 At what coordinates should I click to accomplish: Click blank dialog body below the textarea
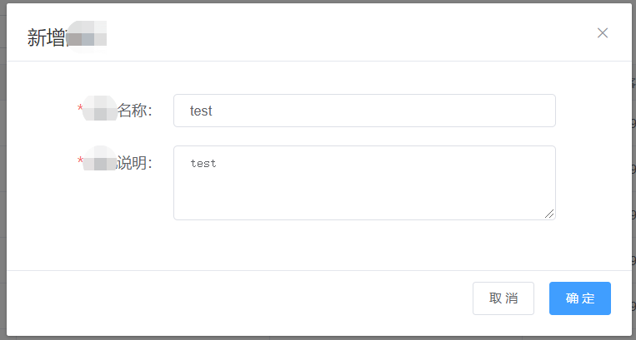click(x=318, y=245)
